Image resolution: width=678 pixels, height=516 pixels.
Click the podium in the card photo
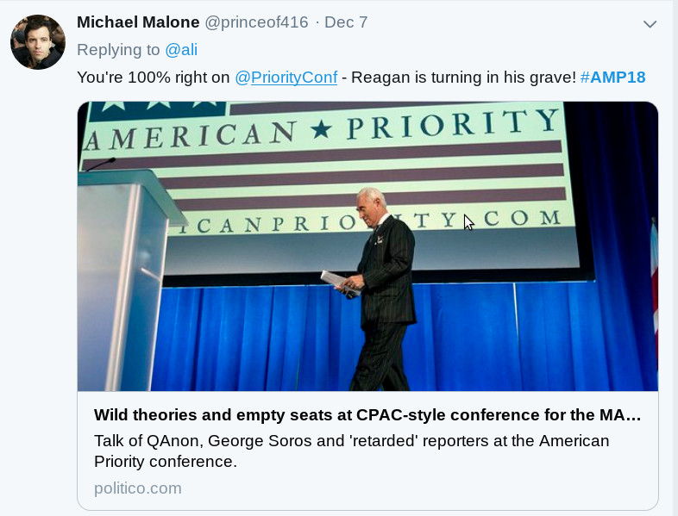[125, 278]
